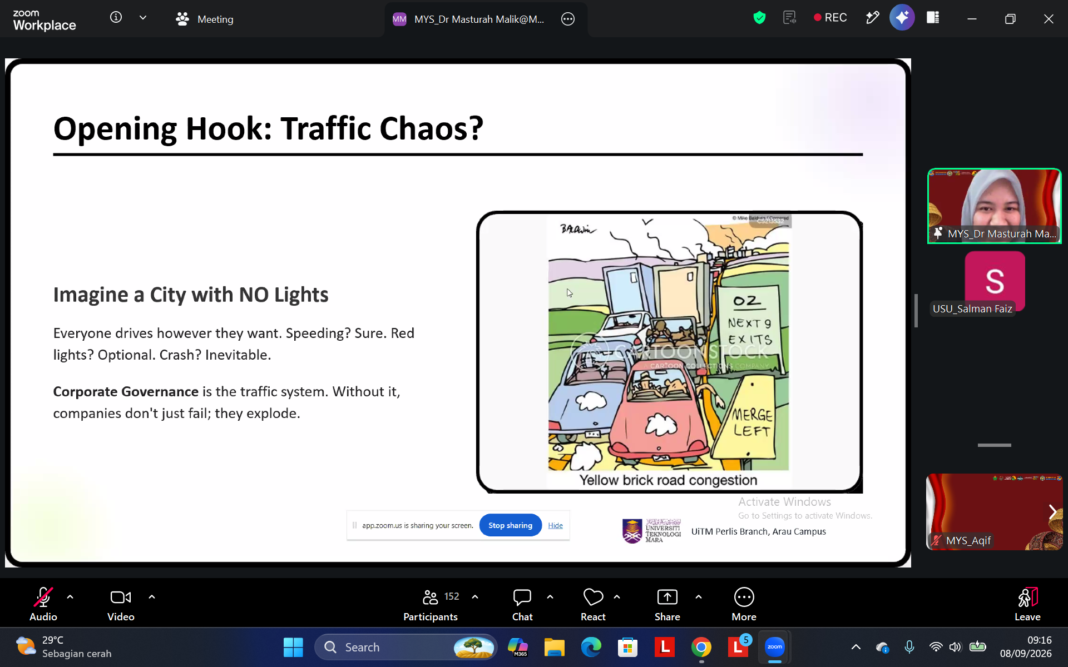This screenshot has width=1068, height=667.
Task: Unmute the Audio microphone
Action: tap(43, 605)
